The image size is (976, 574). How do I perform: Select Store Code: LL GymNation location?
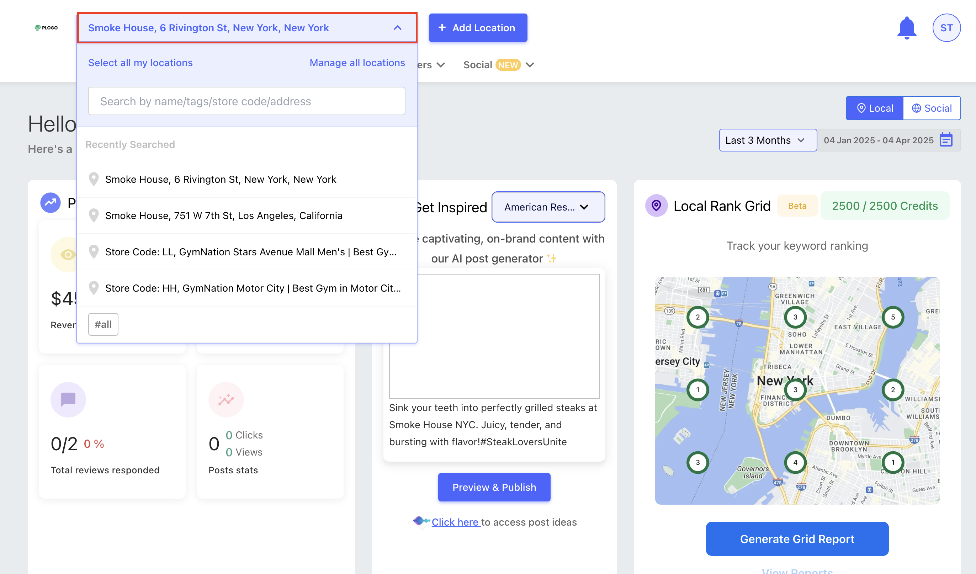247,252
